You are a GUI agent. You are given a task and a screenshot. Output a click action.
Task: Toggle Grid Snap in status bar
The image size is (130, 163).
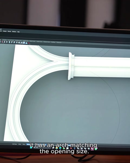pyautogui.click(x=14, y=144)
